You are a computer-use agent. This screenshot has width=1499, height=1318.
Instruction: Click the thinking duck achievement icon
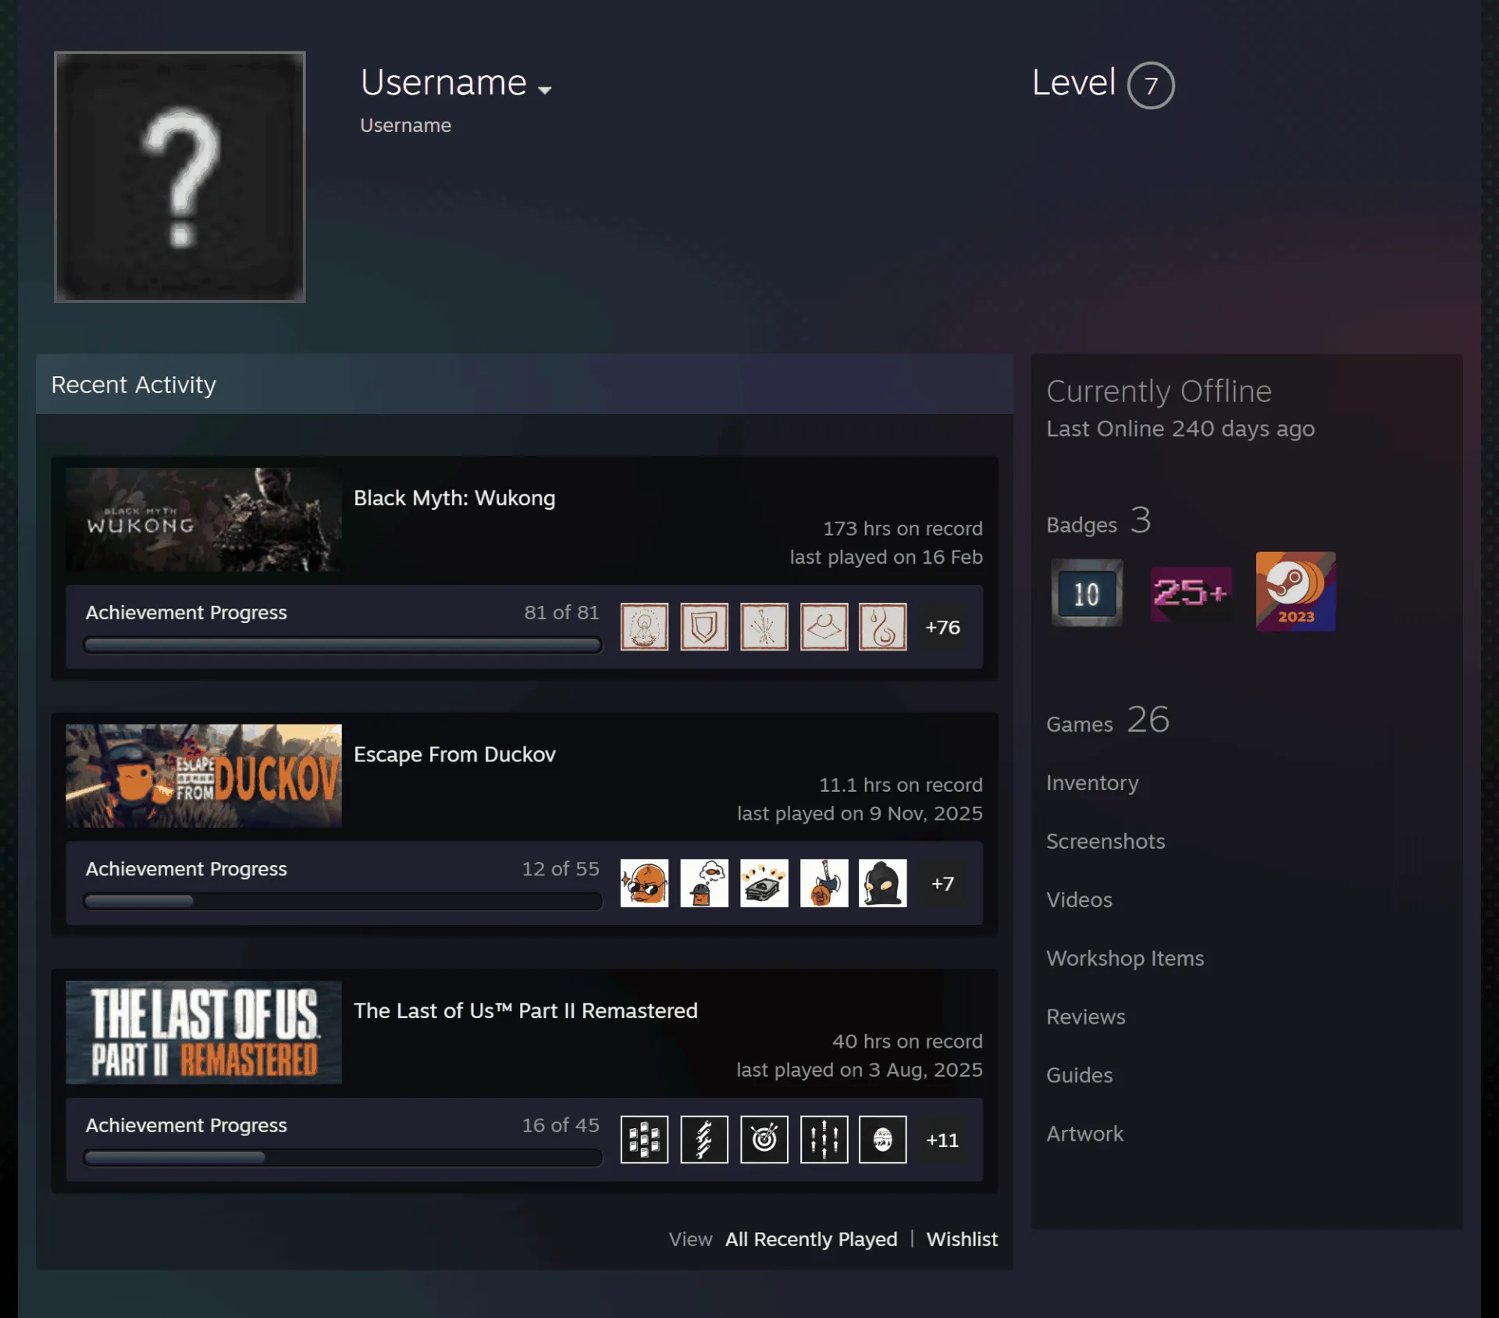point(703,882)
